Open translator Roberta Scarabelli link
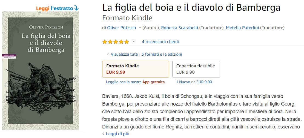Screen dimensions: 304x138 point(180,28)
